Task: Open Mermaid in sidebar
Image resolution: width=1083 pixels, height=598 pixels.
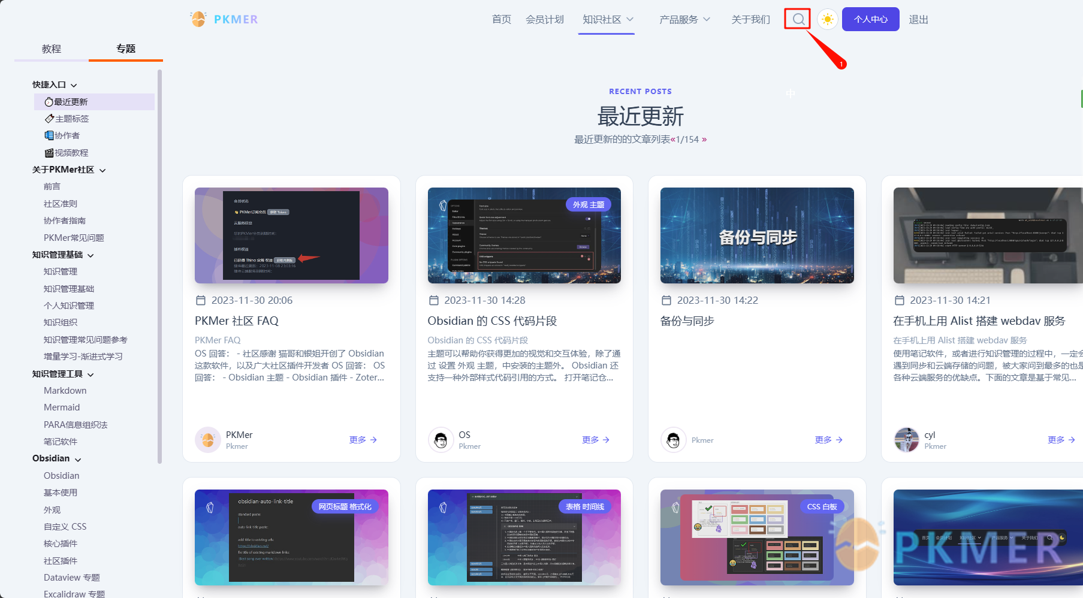Action: coord(62,407)
